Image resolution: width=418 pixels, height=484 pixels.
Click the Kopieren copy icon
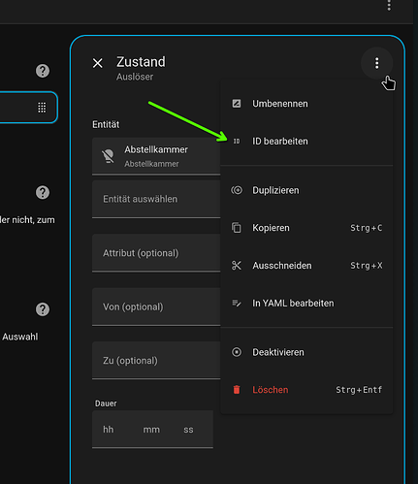pyautogui.click(x=237, y=228)
